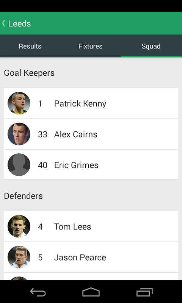182x303 pixels.
Task: Tap Alex Cairns' avatar picture
Action: click(x=19, y=134)
